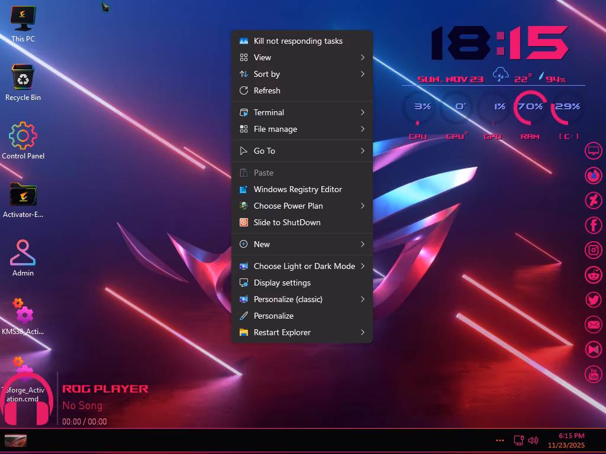Viewport: 606px width, 454px height.
Task: Open Twitter via the bird icon
Action: pos(593,300)
